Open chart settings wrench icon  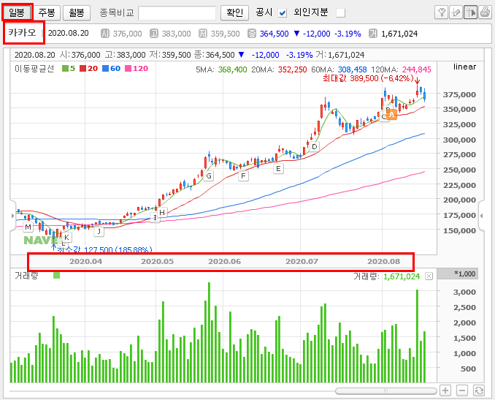441,12
